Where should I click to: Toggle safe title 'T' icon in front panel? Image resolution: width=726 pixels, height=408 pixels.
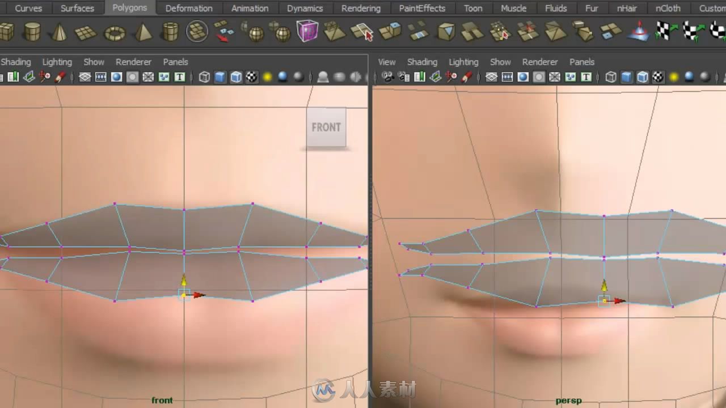click(x=180, y=77)
